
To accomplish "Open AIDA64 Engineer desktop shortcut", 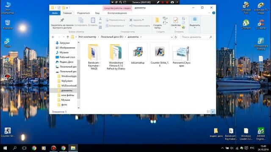I will pos(261,134).
